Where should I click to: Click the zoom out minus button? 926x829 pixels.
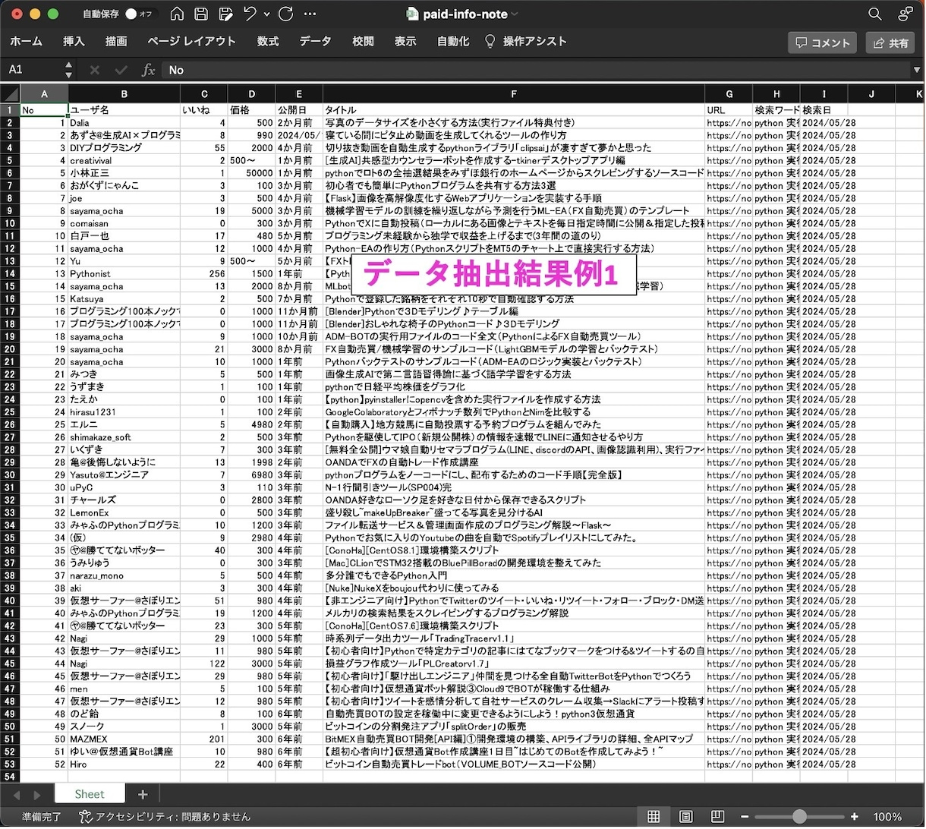click(745, 817)
